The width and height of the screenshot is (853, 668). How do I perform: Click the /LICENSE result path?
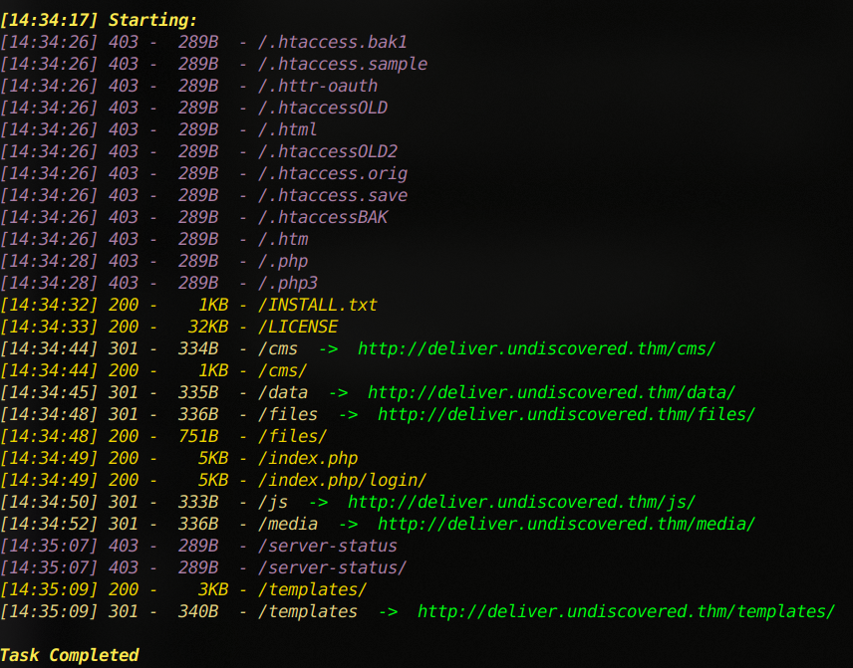[298, 327]
